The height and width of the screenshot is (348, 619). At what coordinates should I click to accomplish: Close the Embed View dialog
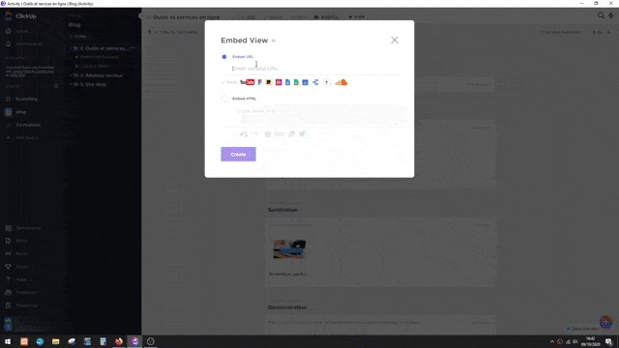(x=395, y=41)
